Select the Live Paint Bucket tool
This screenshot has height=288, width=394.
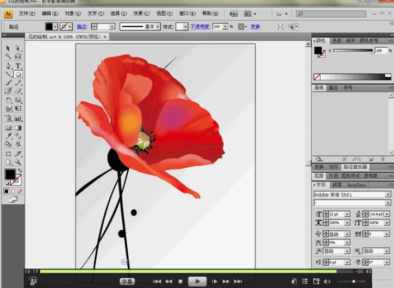8,144
